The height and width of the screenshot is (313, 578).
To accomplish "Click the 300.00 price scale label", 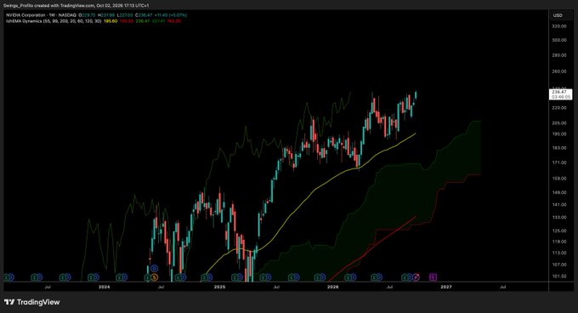I will 559,40.
